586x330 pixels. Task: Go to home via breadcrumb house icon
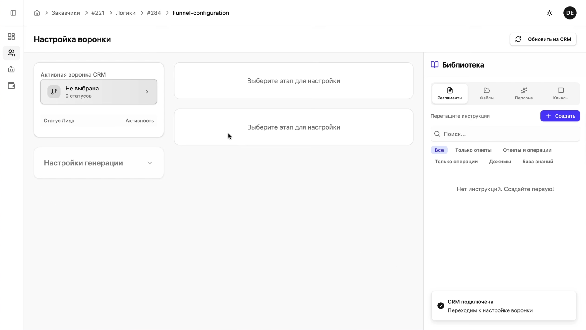click(37, 13)
